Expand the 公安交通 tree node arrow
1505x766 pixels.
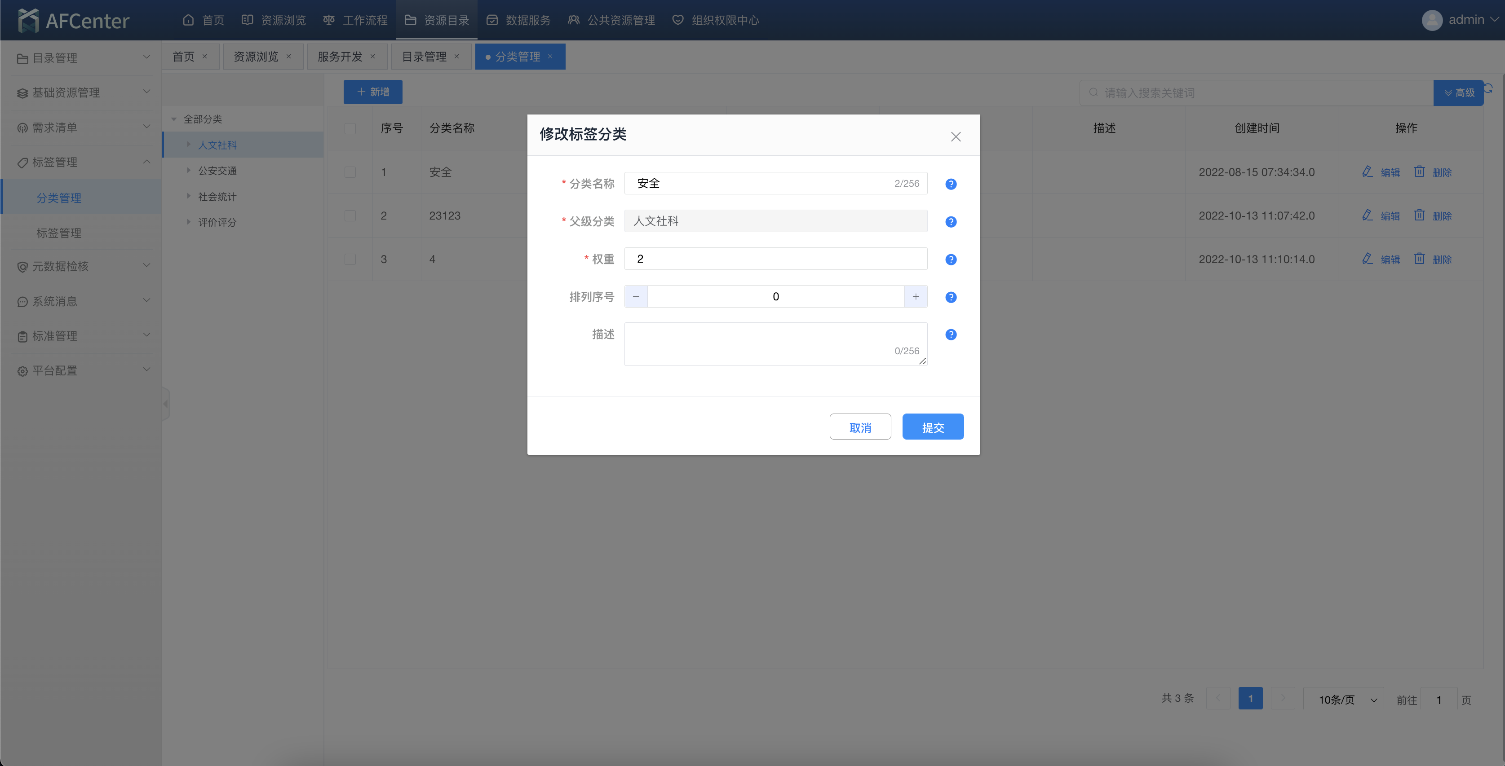(x=188, y=171)
